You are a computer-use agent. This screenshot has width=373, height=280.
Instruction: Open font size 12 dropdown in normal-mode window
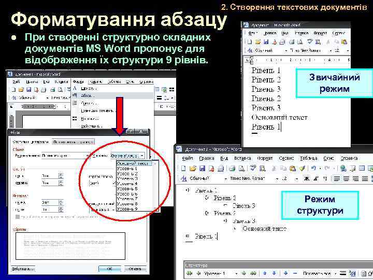click(x=348, y=51)
